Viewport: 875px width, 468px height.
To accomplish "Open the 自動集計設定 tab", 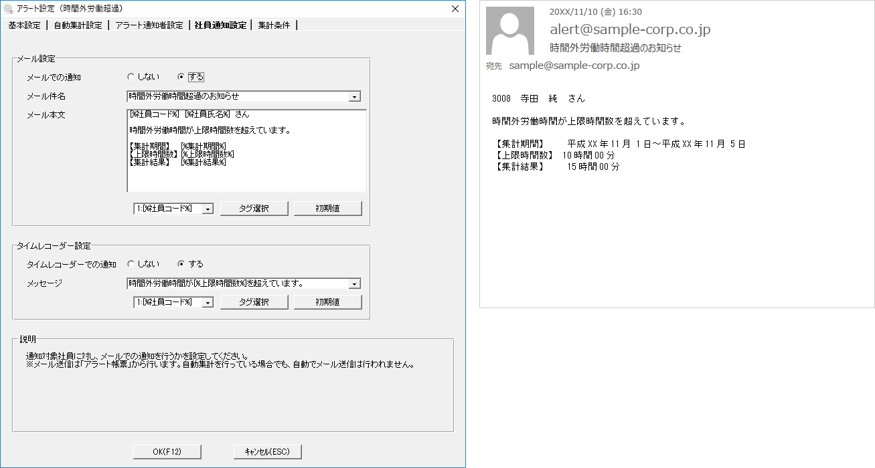I will [x=78, y=25].
